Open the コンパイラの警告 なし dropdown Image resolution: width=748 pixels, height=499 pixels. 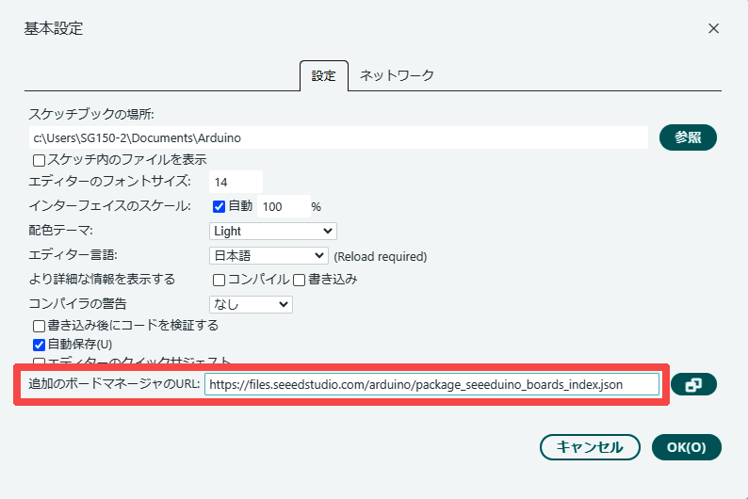251,304
